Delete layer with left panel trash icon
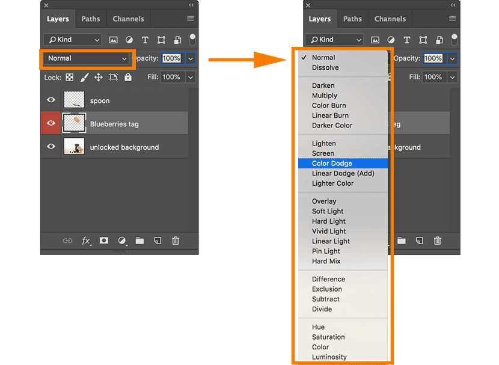This screenshot has width=499, height=365. [x=176, y=241]
